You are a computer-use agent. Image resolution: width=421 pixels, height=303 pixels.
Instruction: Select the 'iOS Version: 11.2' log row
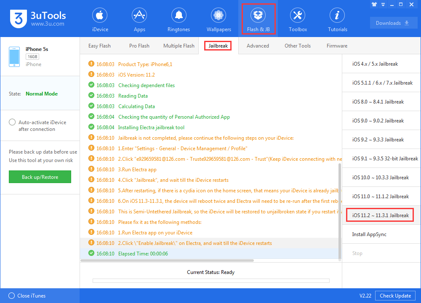coord(211,74)
